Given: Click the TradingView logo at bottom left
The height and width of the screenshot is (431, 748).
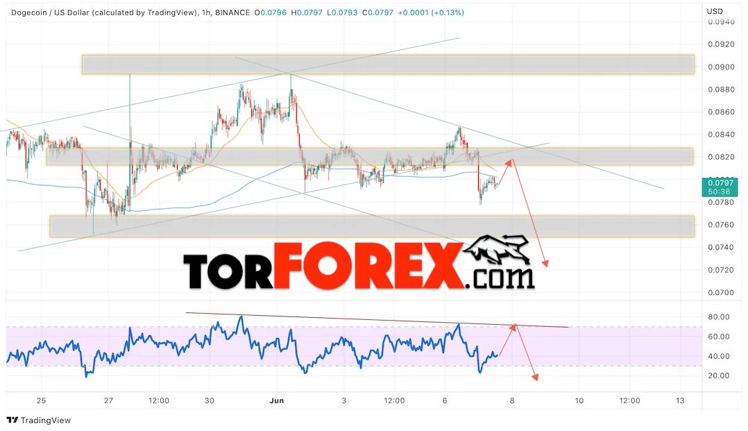Looking at the screenshot, I should [x=39, y=420].
